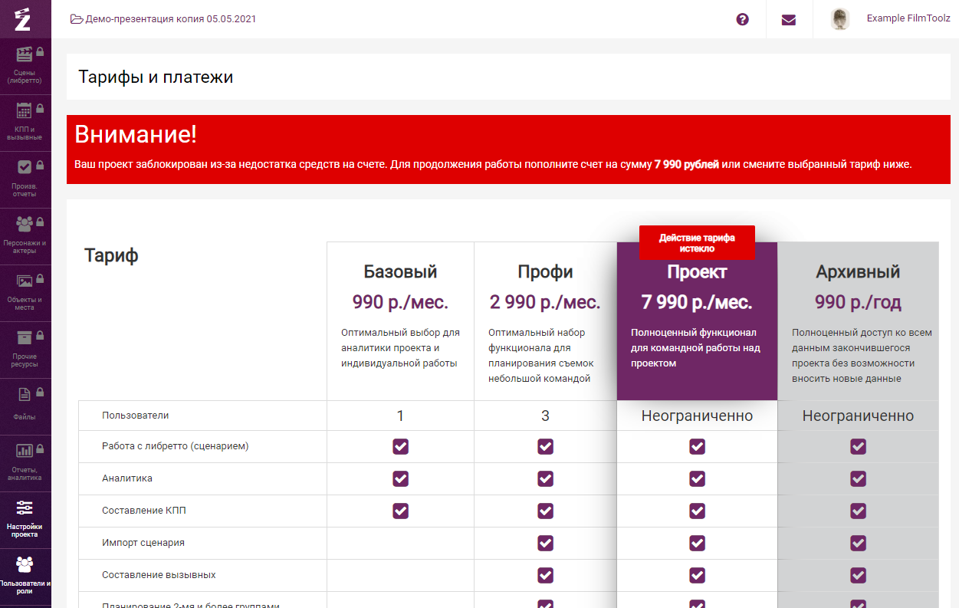Click the Аналитика row label
The image size is (959, 608).
(127, 478)
